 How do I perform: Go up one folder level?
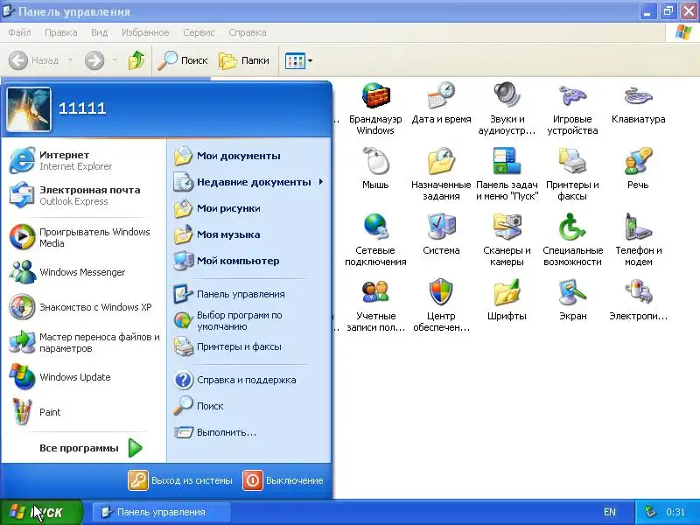coord(136,60)
